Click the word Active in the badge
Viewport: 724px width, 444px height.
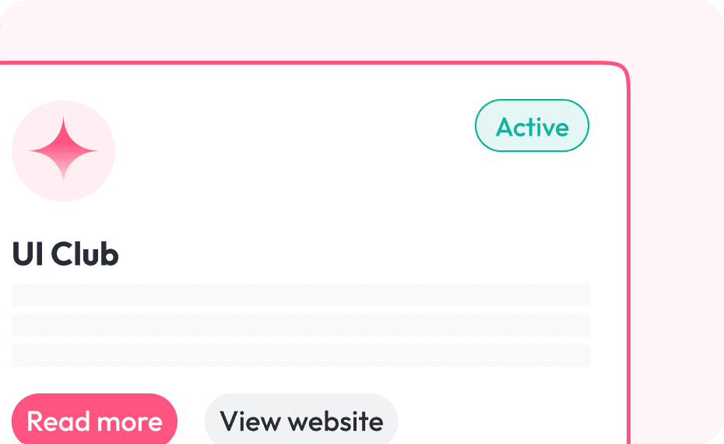coord(532,127)
